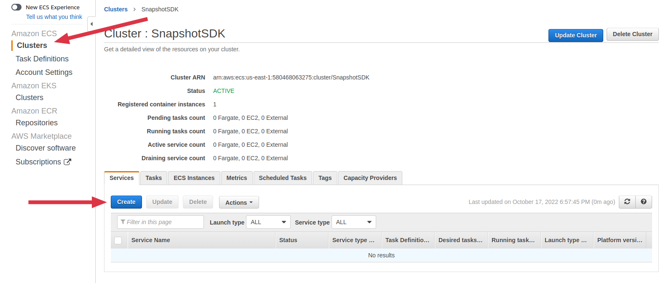Click the Clusters breadcrumb link

(x=115, y=9)
